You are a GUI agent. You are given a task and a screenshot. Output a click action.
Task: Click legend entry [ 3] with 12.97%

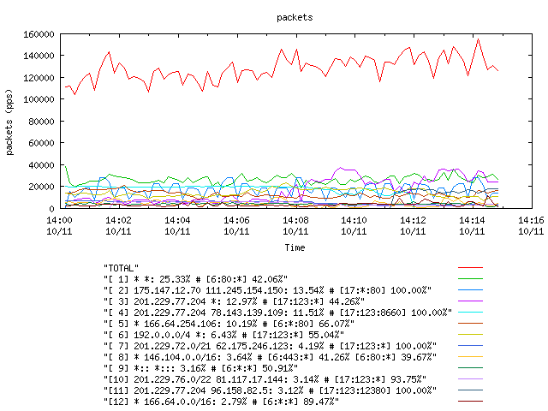click(x=234, y=301)
